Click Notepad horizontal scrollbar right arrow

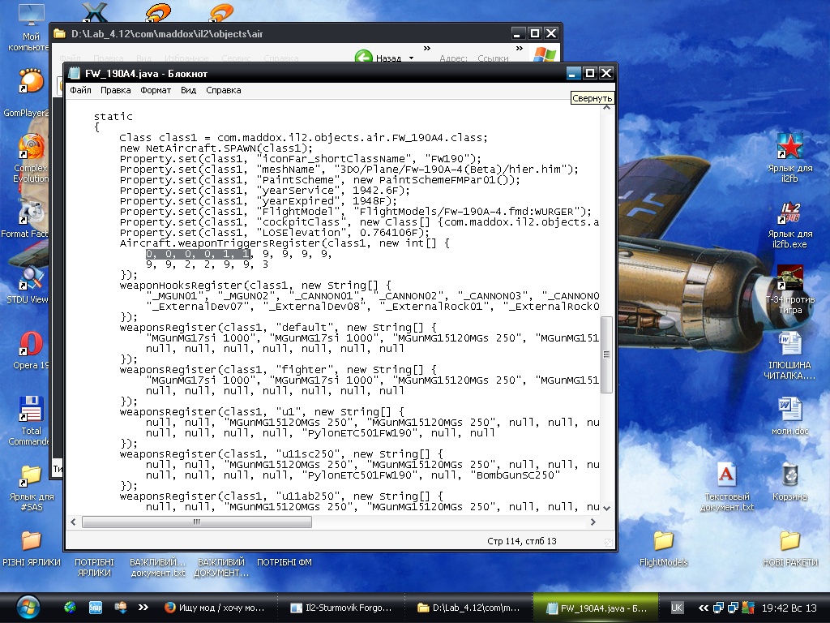click(593, 522)
